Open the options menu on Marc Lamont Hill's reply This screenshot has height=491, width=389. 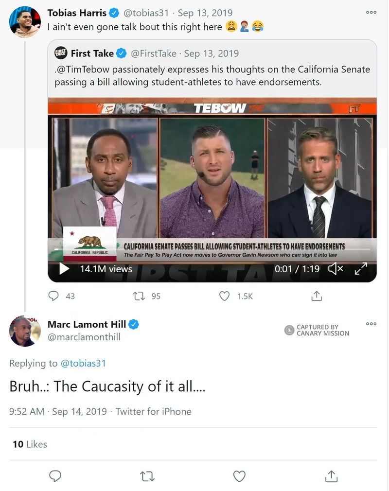coord(371,324)
